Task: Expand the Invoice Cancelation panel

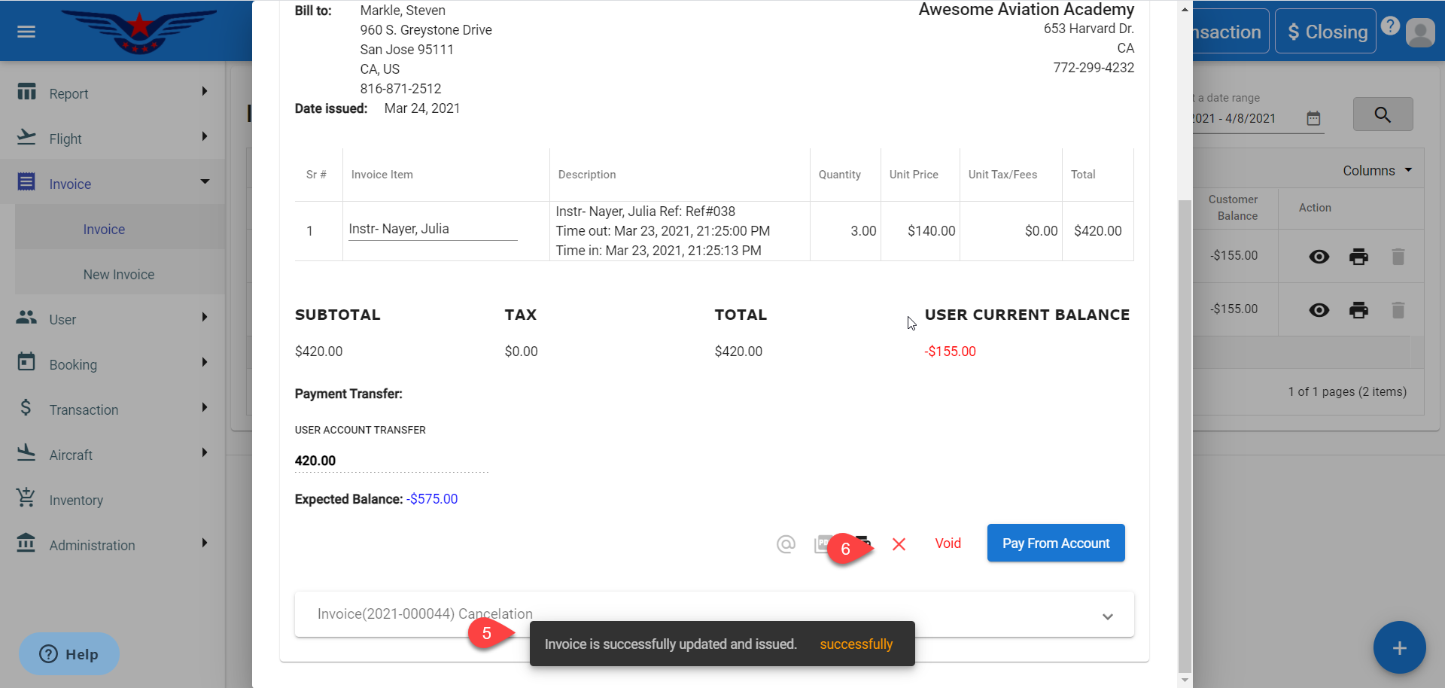Action: [1107, 616]
